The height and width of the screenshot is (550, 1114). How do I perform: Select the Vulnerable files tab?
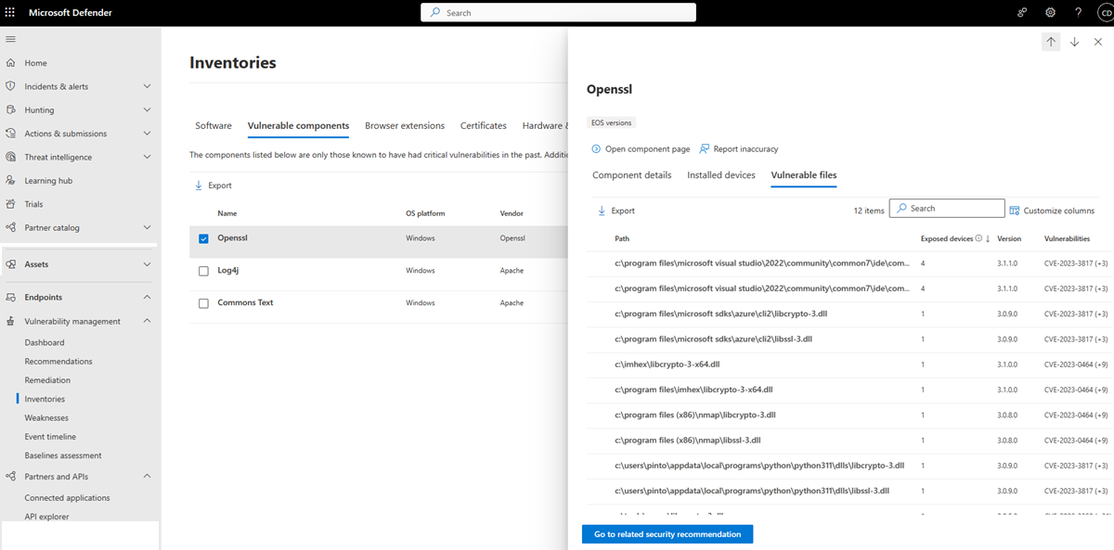tap(804, 175)
